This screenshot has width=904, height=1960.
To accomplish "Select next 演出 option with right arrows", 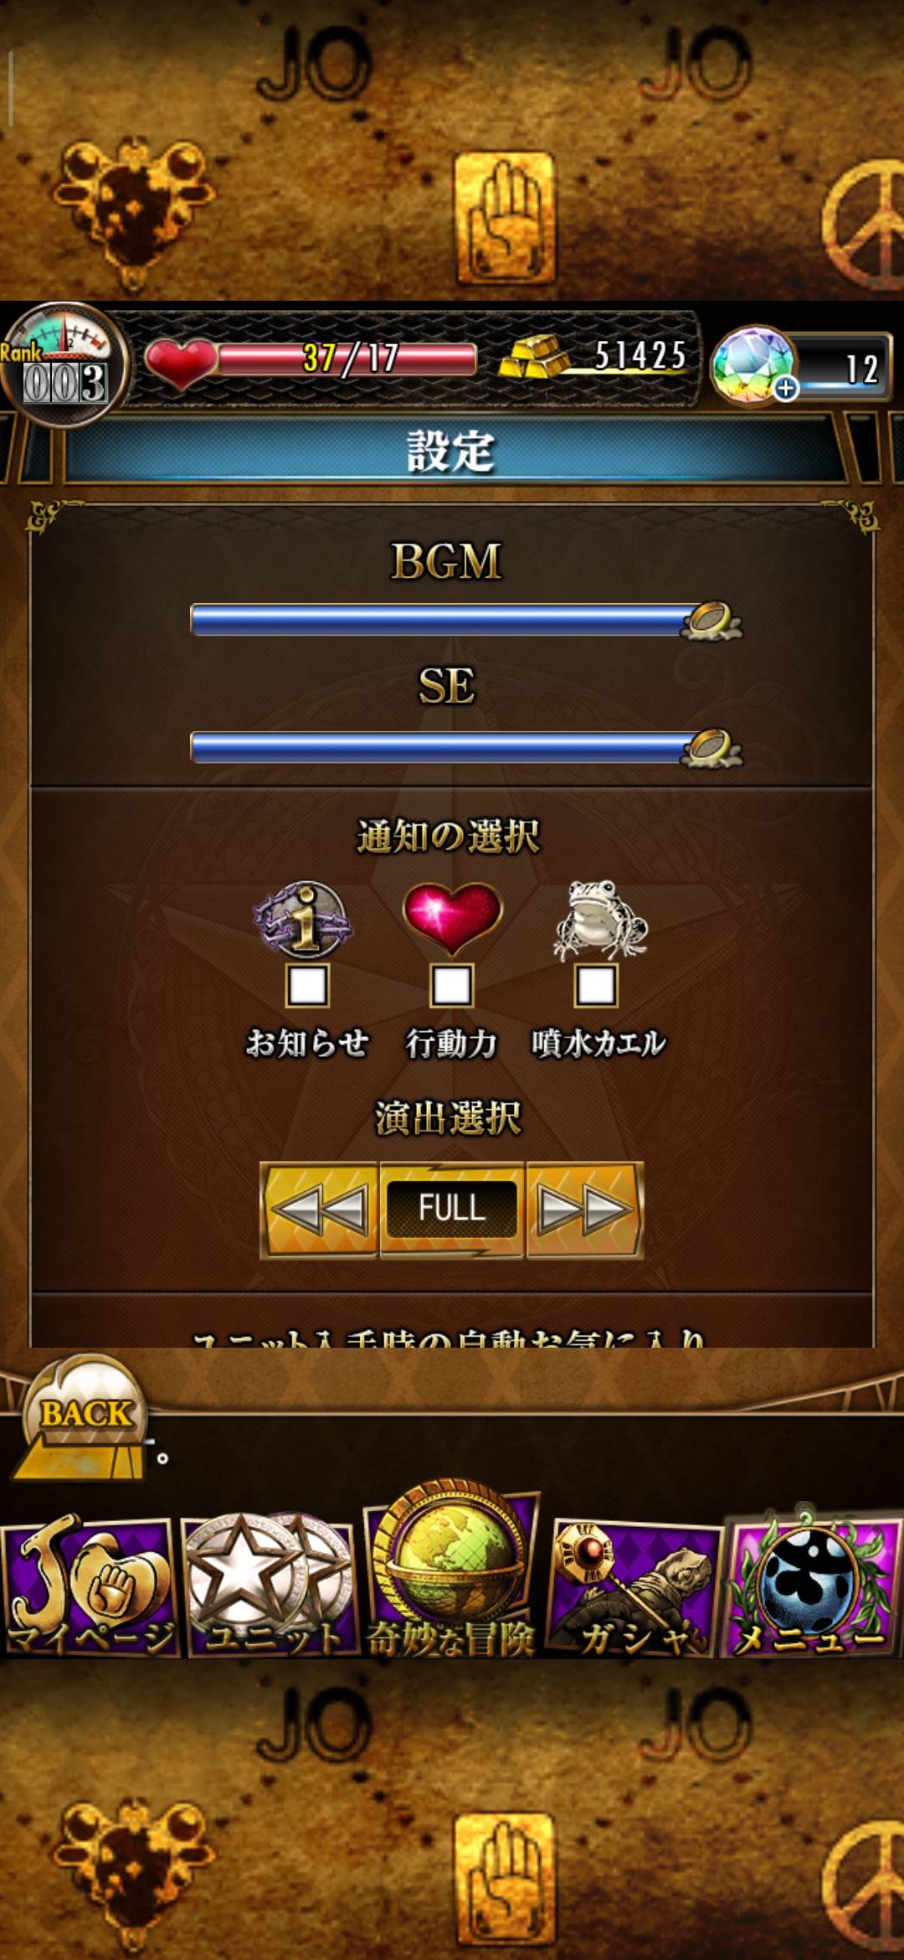I will 584,1210.
